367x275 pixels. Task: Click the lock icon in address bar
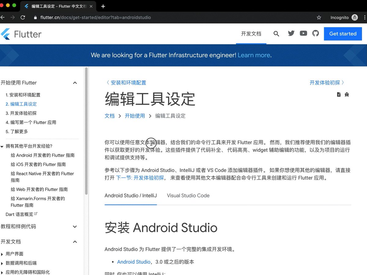point(35,18)
